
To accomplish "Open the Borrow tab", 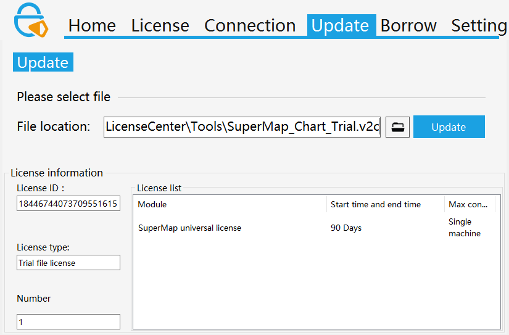I will (408, 25).
